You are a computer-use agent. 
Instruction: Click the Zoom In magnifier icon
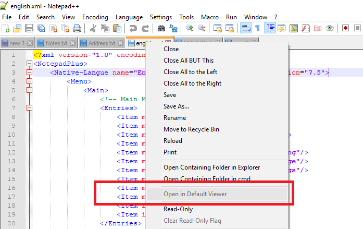pos(190,28)
